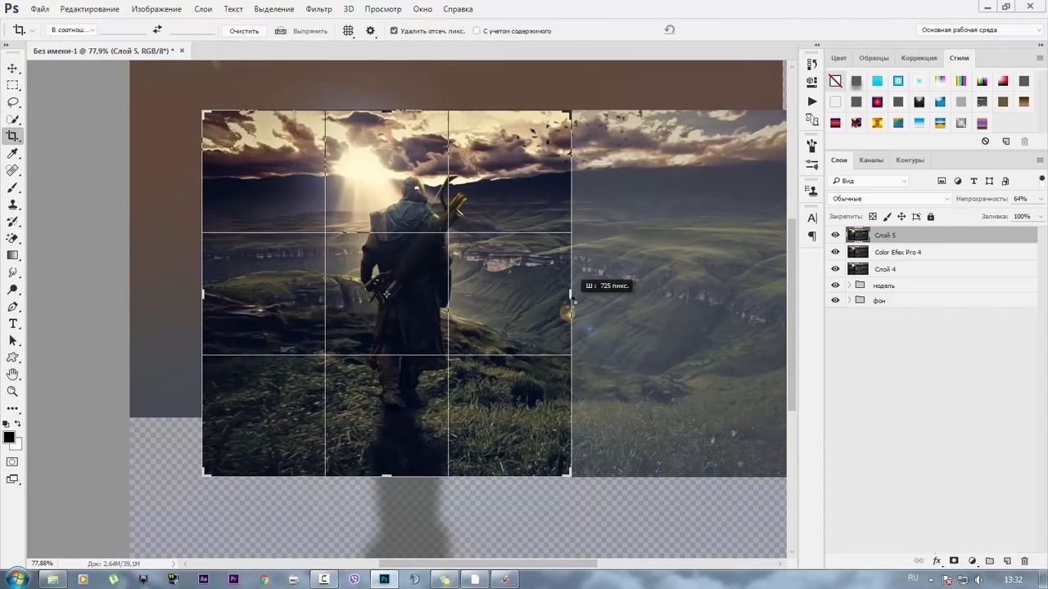Toggle visibility of 'модель' group
The image size is (1048, 589).
835,286
